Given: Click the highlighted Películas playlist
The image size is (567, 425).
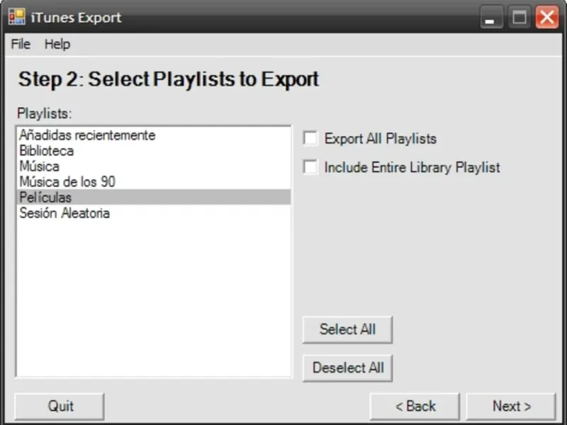Looking at the screenshot, I should click(x=154, y=198).
